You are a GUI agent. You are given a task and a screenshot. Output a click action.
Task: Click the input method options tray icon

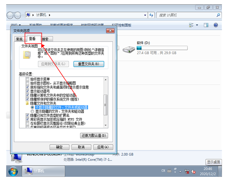pos(175,170)
